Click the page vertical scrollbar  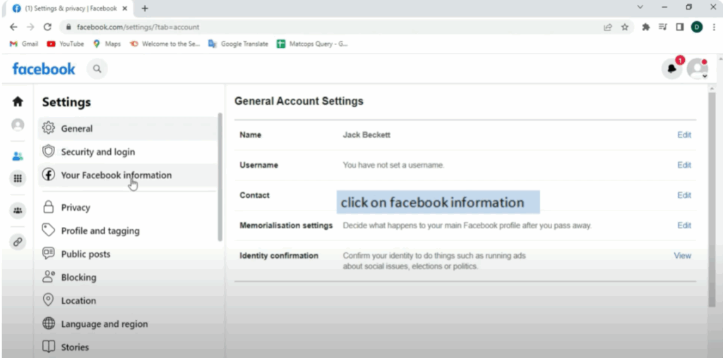[712, 199]
